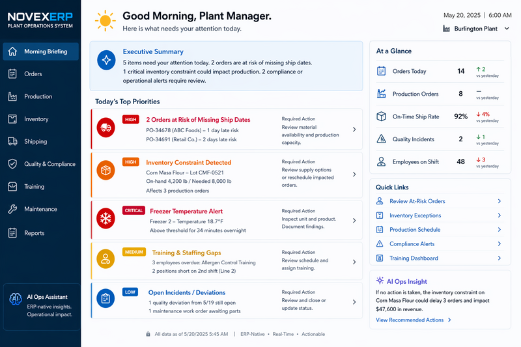This screenshot has height=347, width=521.
Task: Click View Recommended Actions link
Action: coord(414,320)
